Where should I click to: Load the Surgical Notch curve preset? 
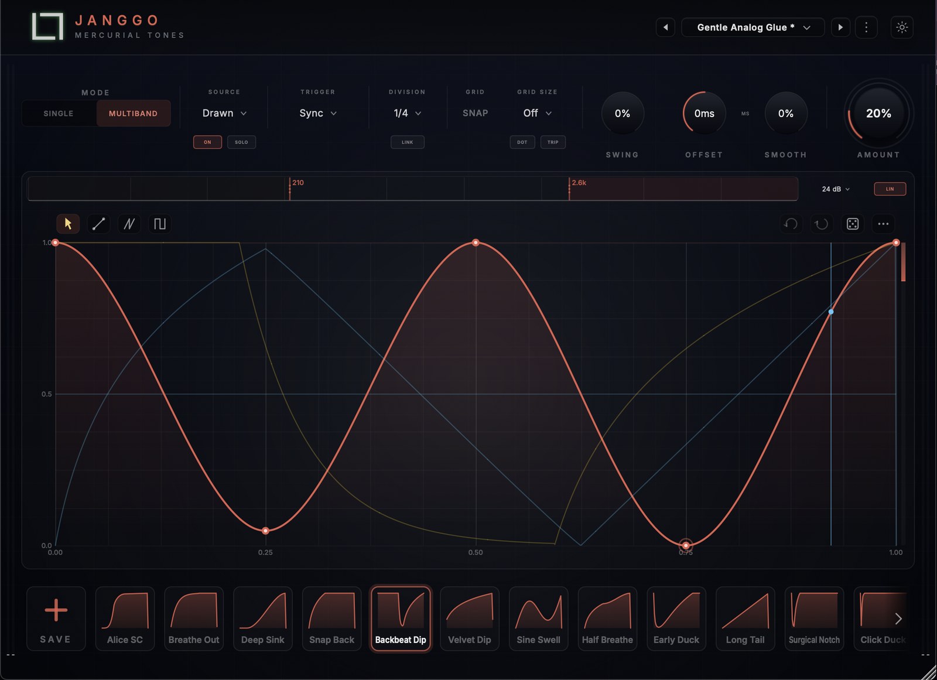click(814, 619)
